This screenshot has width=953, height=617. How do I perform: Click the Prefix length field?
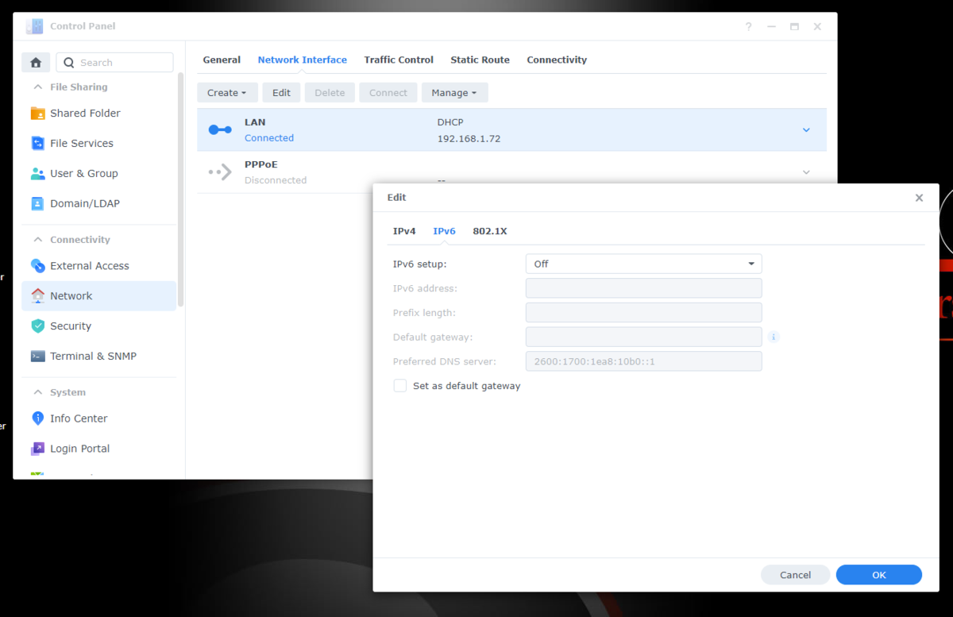coord(643,313)
